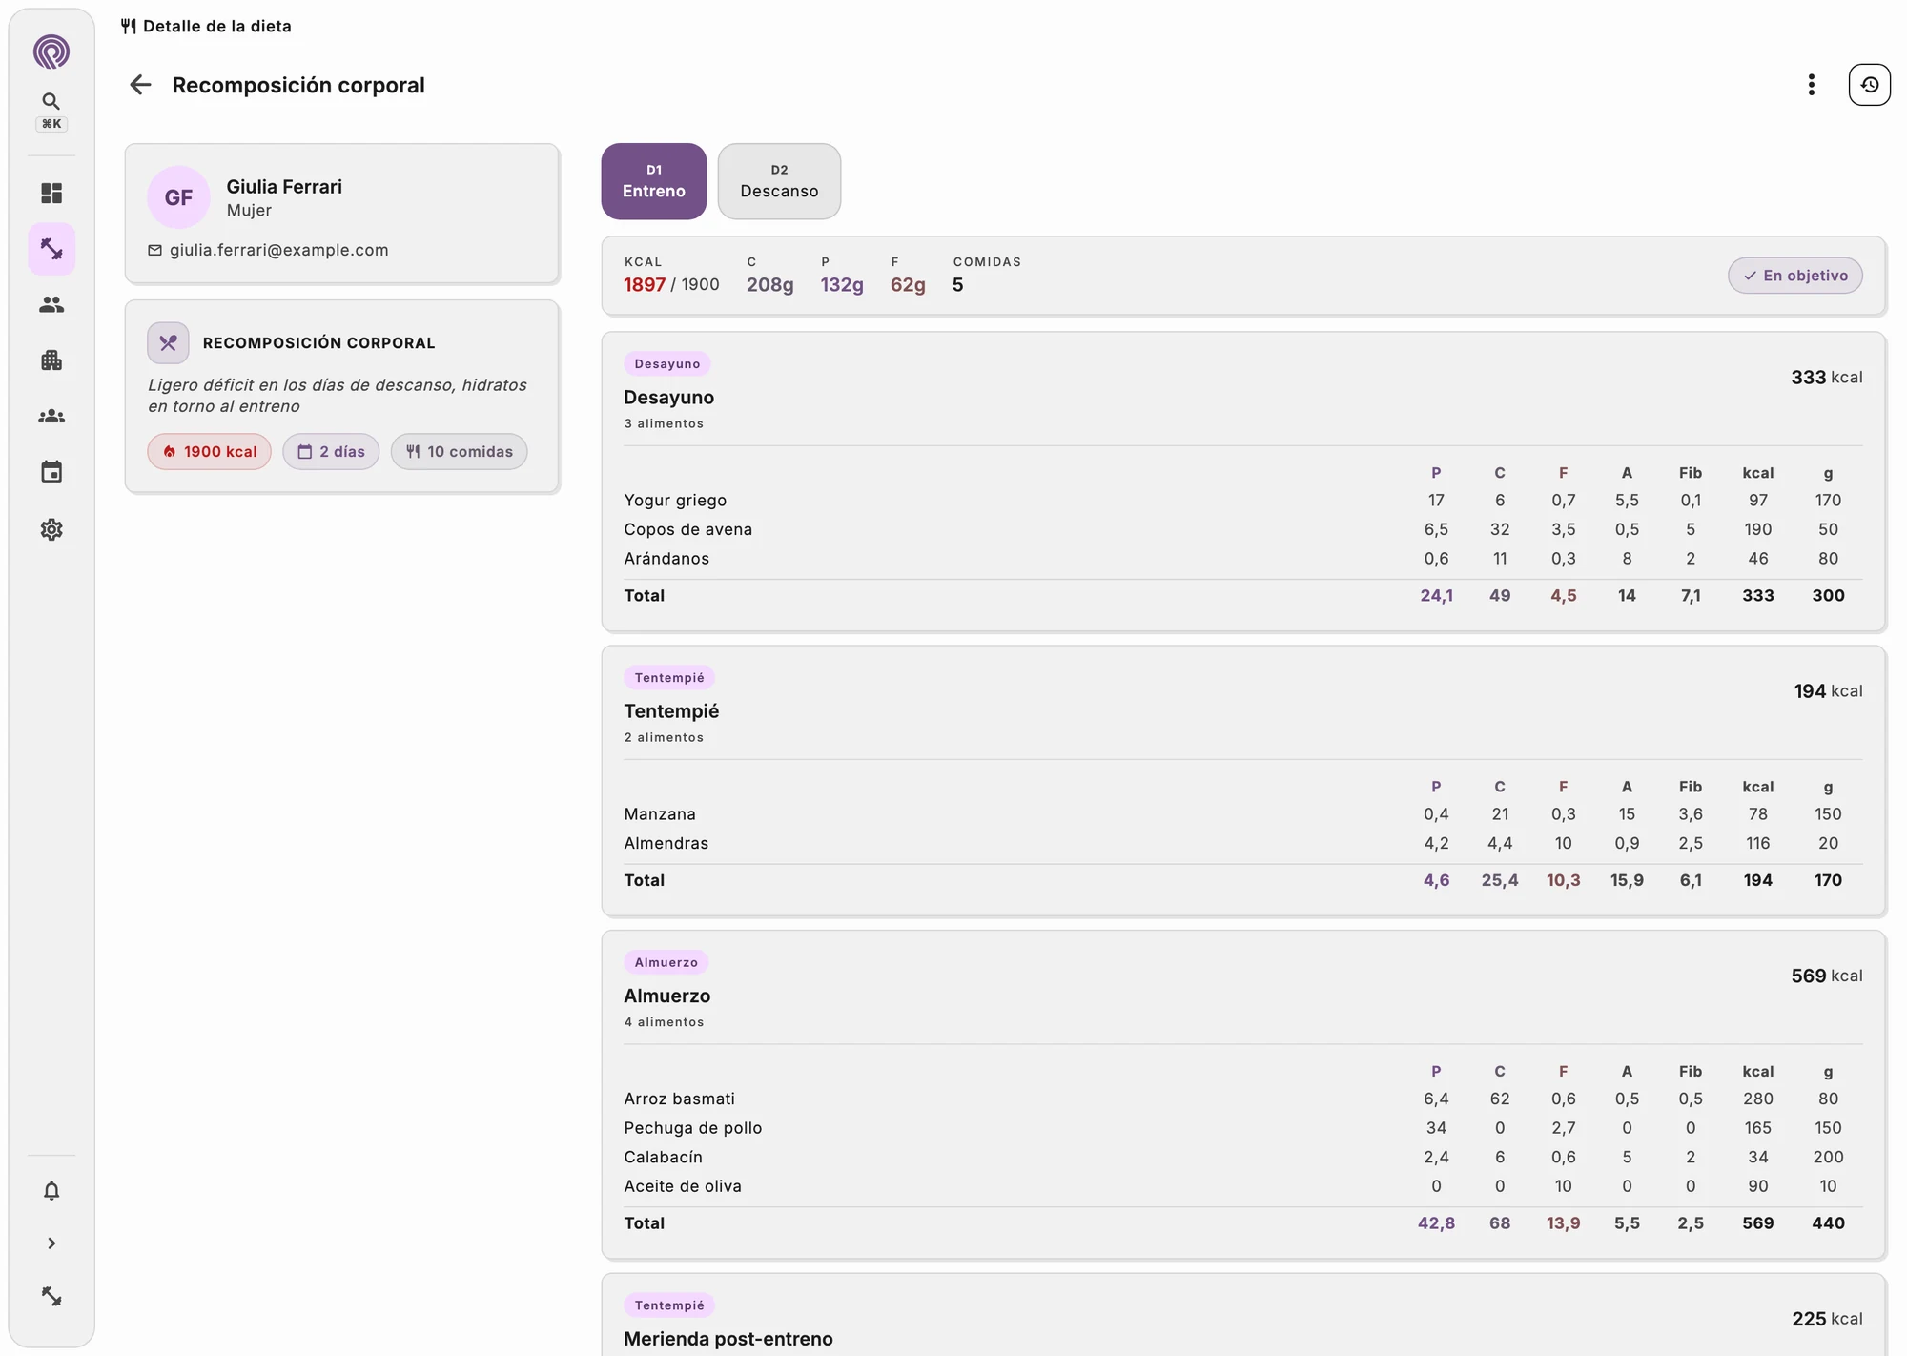Select the Almendras food row
This screenshot has width=1907, height=1356.
click(x=1242, y=843)
